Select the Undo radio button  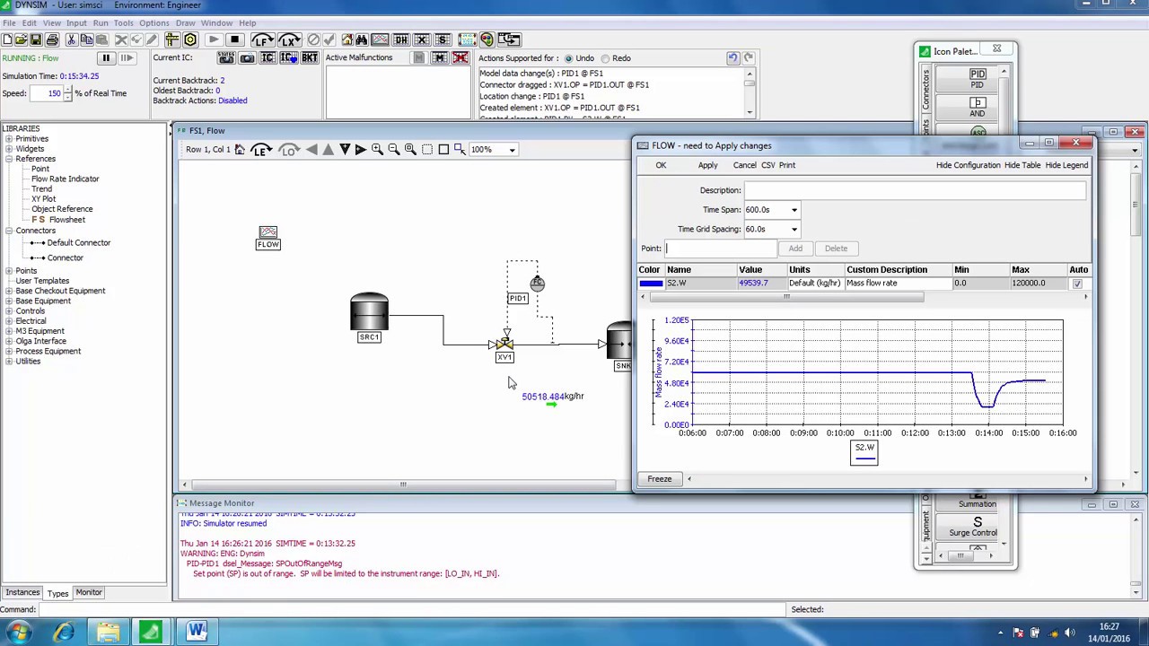coord(568,58)
